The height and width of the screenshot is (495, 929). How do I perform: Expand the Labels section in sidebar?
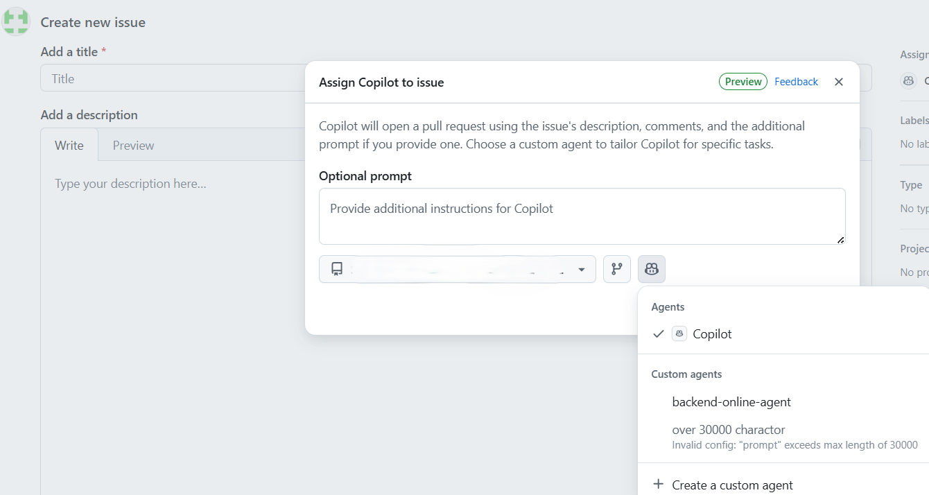pyautogui.click(x=914, y=121)
